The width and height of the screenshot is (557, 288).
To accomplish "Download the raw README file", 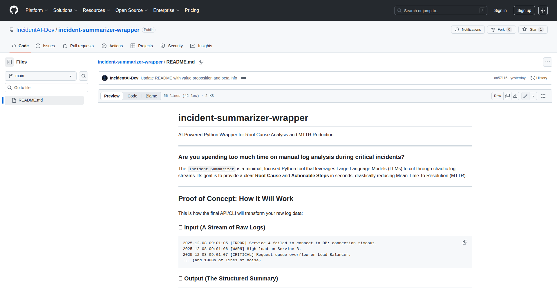I will (x=515, y=96).
